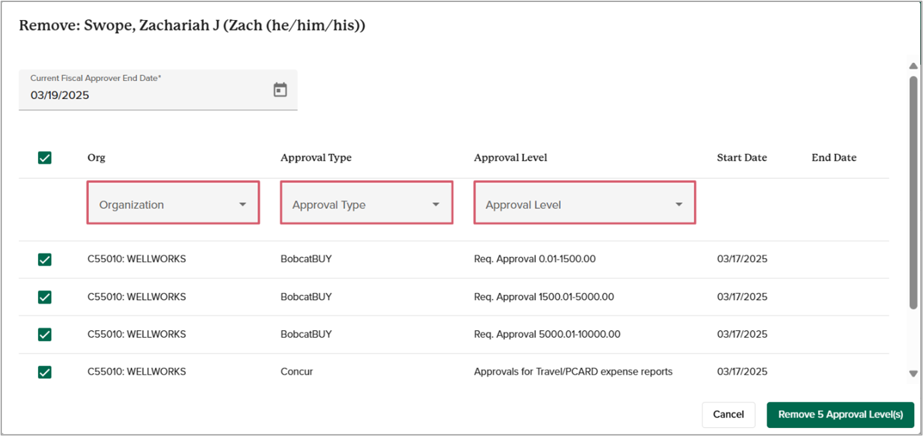The width and height of the screenshot is (923, 436).
Task: Open the Approval Level filter dropdown
Action: [584, 205]
